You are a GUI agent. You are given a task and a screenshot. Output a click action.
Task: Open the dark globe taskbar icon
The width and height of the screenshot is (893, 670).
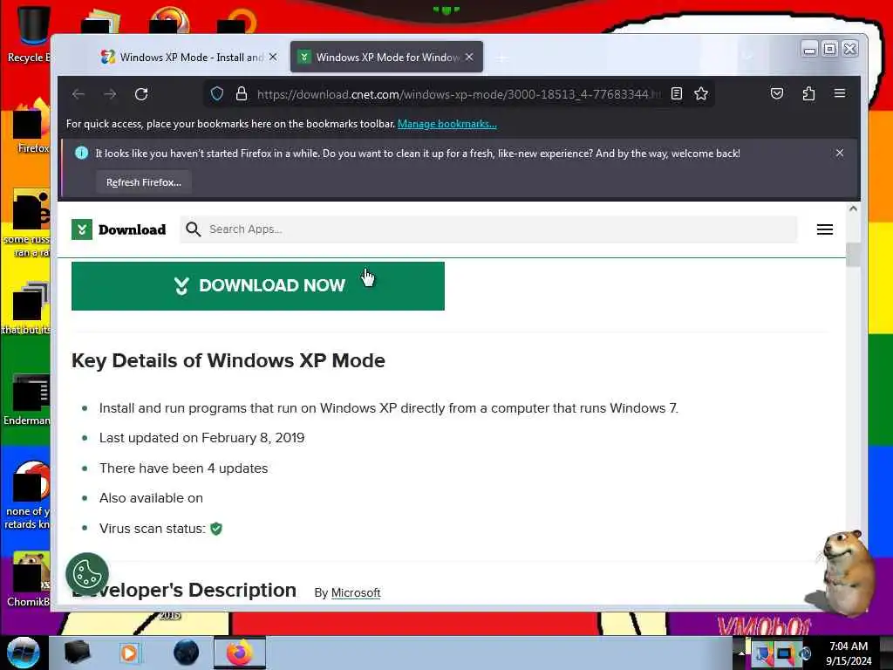click(187, 653)
